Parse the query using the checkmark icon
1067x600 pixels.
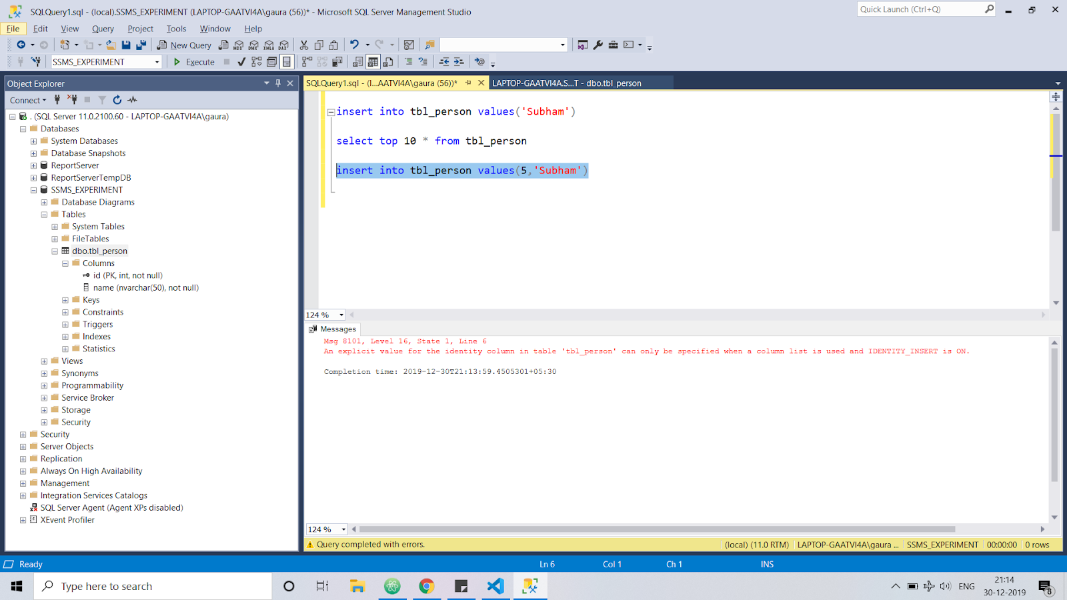click(x=241, y=61)
